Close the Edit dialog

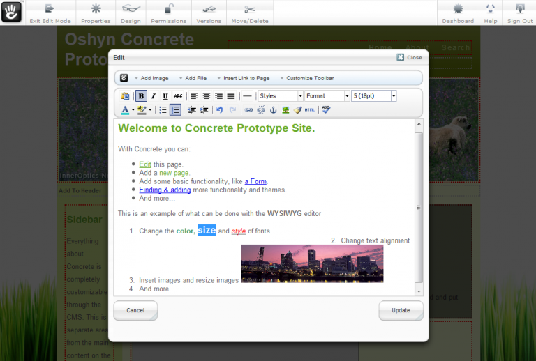pyautogui.click(x=410, y=57)
